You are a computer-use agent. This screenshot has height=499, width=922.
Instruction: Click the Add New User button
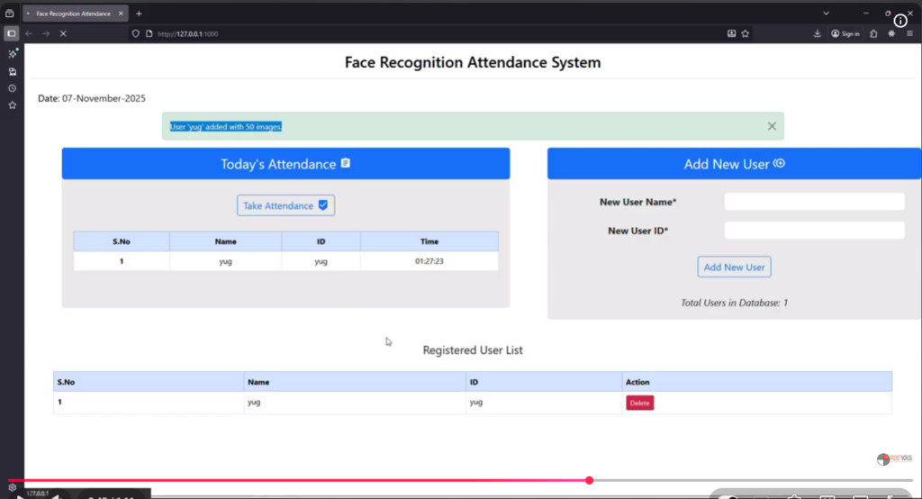click(734, 268)
